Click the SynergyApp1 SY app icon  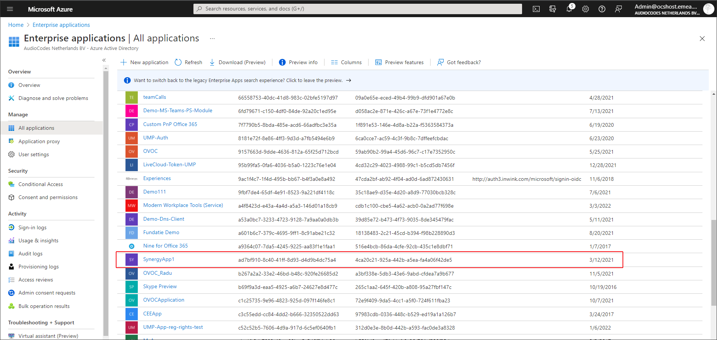point(131,260)
